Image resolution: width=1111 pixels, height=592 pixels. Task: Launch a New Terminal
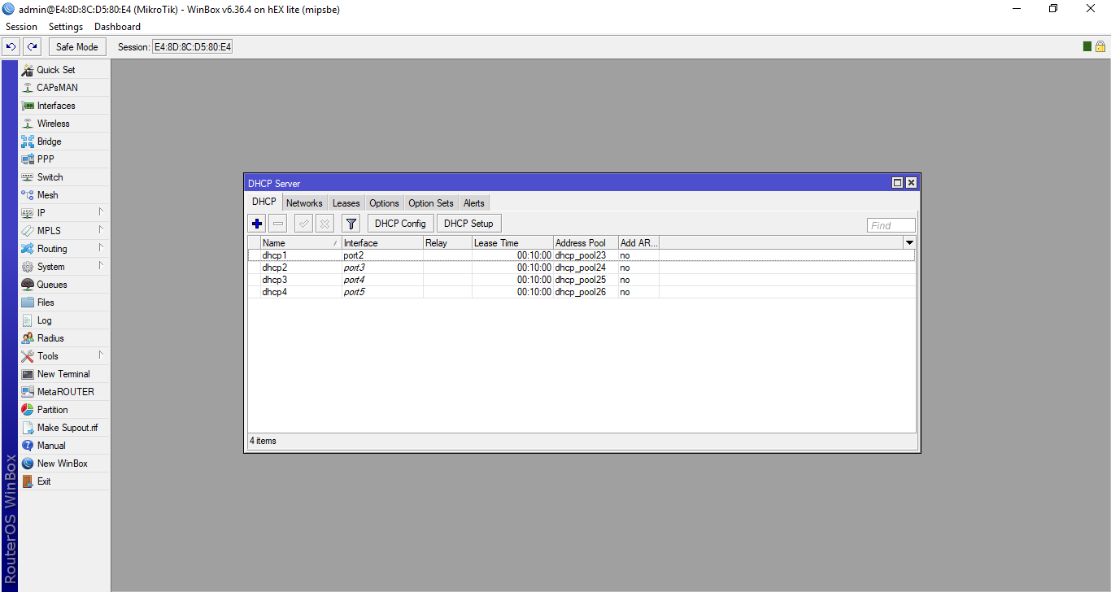point(63,374)
